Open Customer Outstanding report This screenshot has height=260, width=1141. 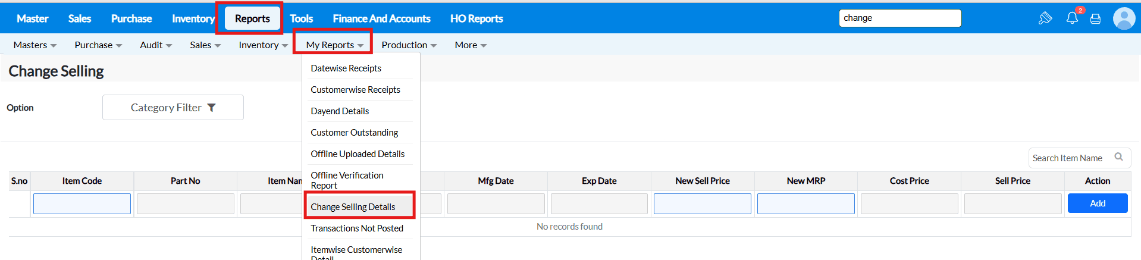pyautogui.click(x=354, y=133)
